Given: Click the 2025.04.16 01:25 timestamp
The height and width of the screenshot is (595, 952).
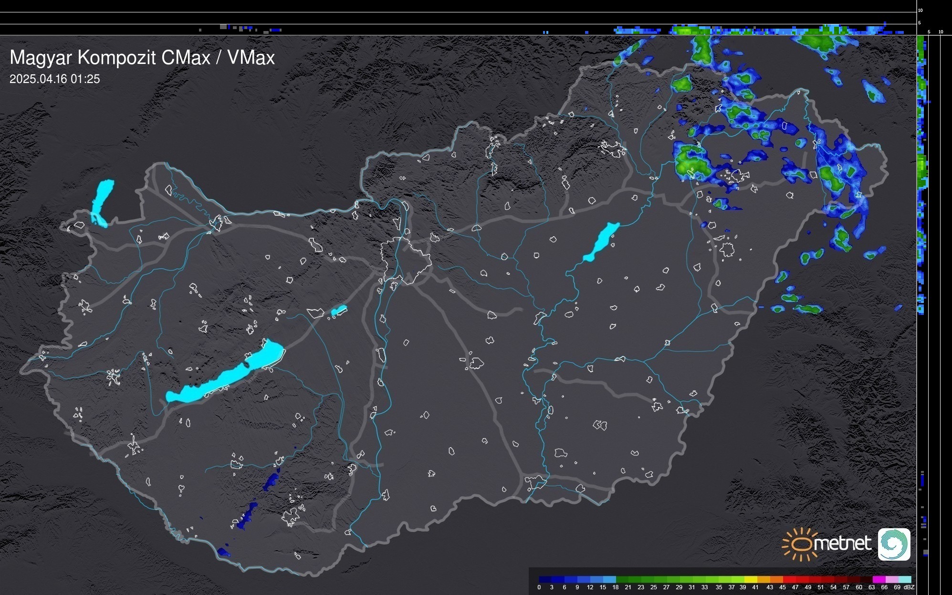Looking at the screenshot, I should [x=54, y=79].
